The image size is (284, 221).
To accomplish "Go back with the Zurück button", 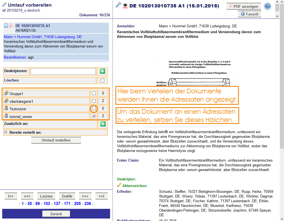I will pos(56,214).
